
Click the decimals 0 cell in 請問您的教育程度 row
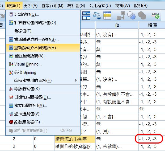44,146
